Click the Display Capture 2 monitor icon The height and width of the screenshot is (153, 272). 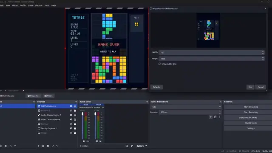click(x=39, y=128)
